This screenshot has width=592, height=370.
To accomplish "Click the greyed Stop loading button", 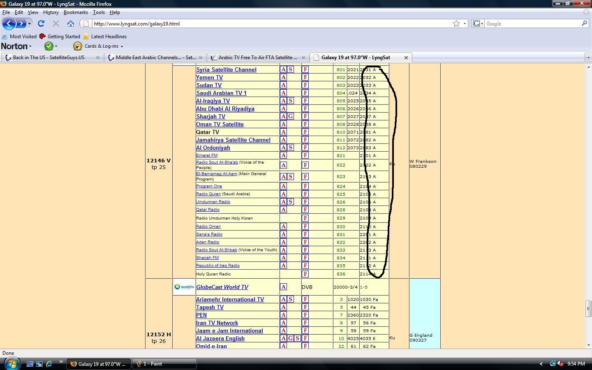I will (56, 23).
